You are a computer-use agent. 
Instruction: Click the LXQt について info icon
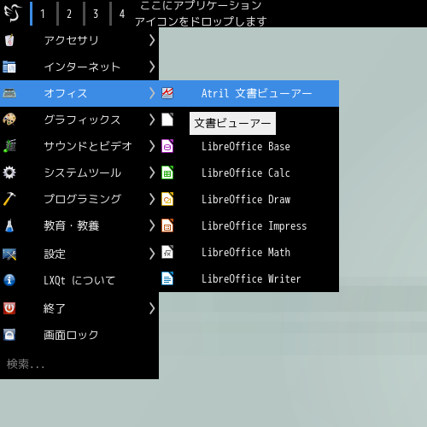pos(9,280)
